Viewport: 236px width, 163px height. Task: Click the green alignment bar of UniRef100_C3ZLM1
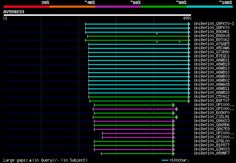pyautogui.click(x=135, y=117)
